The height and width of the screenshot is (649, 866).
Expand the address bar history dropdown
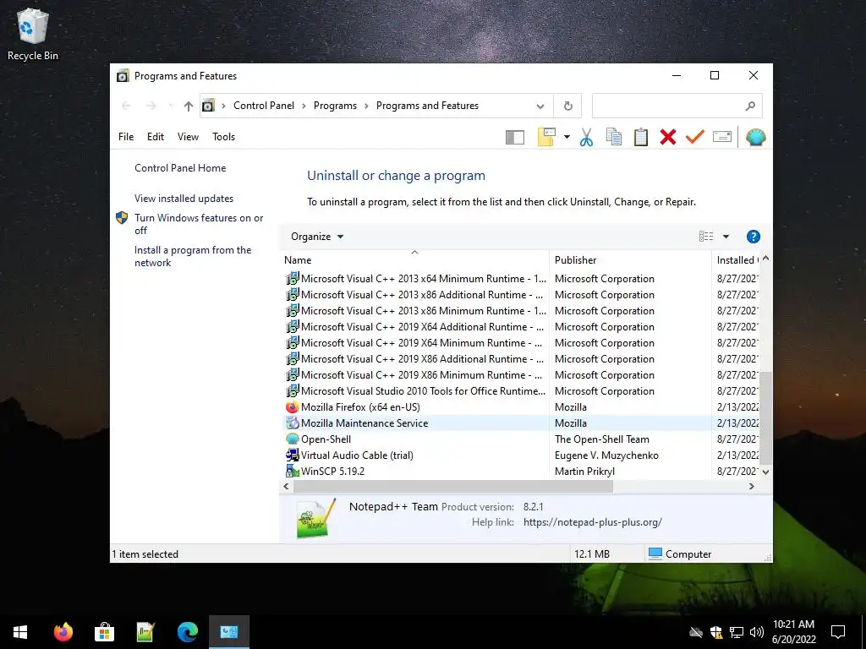point(540,106)
